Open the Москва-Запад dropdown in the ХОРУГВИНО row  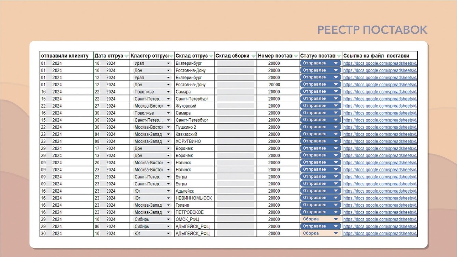click(x=168, y=141)
